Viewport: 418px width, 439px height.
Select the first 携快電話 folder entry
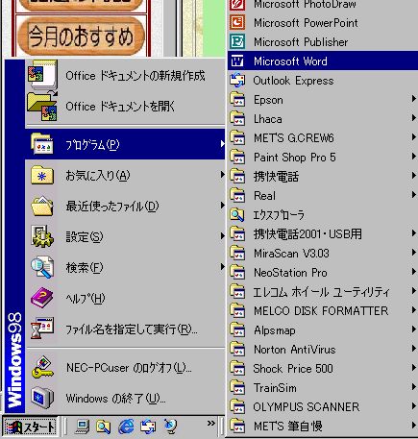tap(323, 177)
